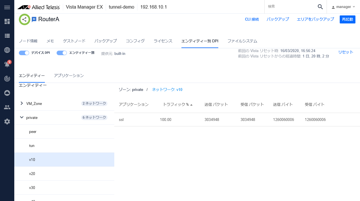Viewport: 360px width, 201px height.
Task: Sort by トラフィック % column arrow
Action: point(191,104)
